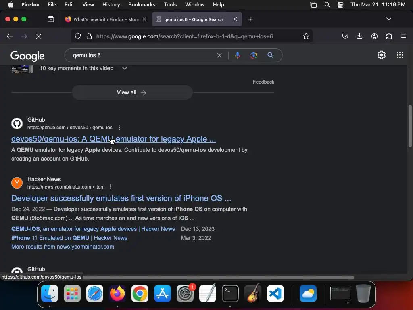Click the site security padlock icon
Image resolution: width=413 pixels, height=310 pixels.
pyautogui.click(x=89, y=36)
